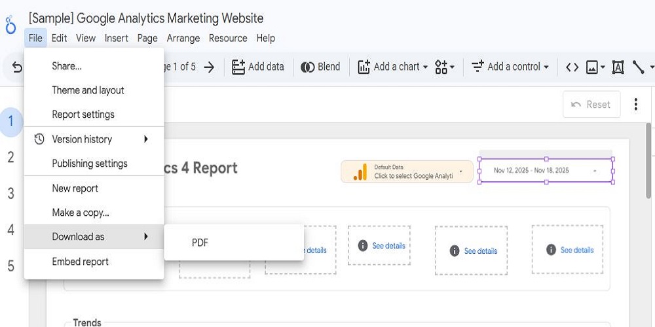
Task: Click Version history clock icon
Action: coord(39,139)
